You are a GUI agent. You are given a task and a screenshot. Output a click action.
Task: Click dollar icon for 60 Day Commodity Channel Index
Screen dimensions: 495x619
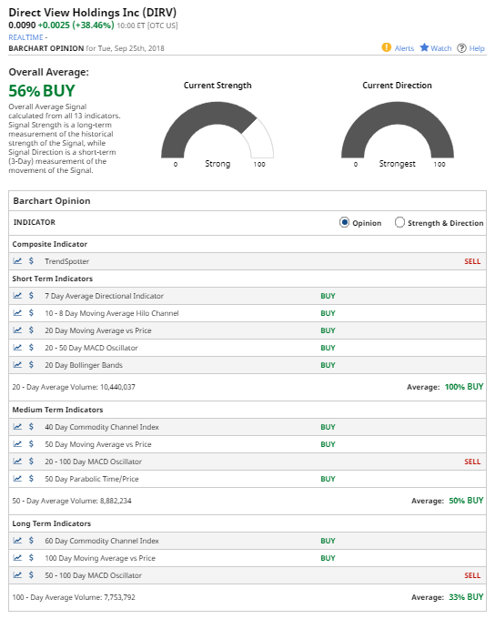point(31,541)
